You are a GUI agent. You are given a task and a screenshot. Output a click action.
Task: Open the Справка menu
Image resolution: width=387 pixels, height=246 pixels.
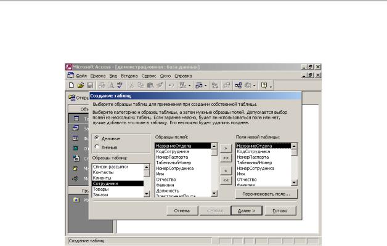pyautogui.click(x=183, y=76)
